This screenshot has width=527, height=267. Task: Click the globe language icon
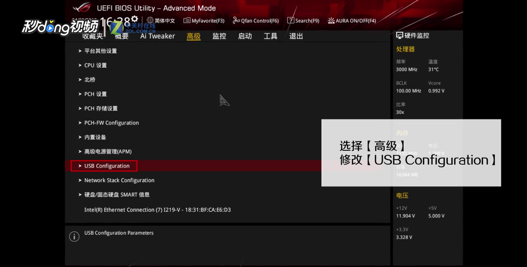point(150,21)
